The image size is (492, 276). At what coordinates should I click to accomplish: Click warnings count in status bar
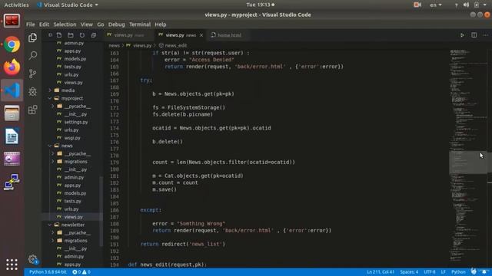coord(86,272)
